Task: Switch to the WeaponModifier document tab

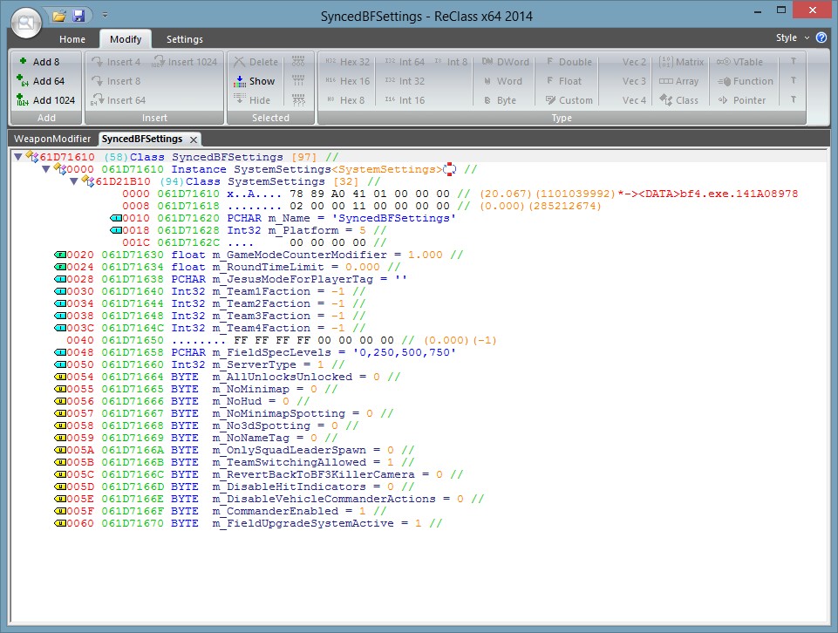Action: click(x=52, y=139)
